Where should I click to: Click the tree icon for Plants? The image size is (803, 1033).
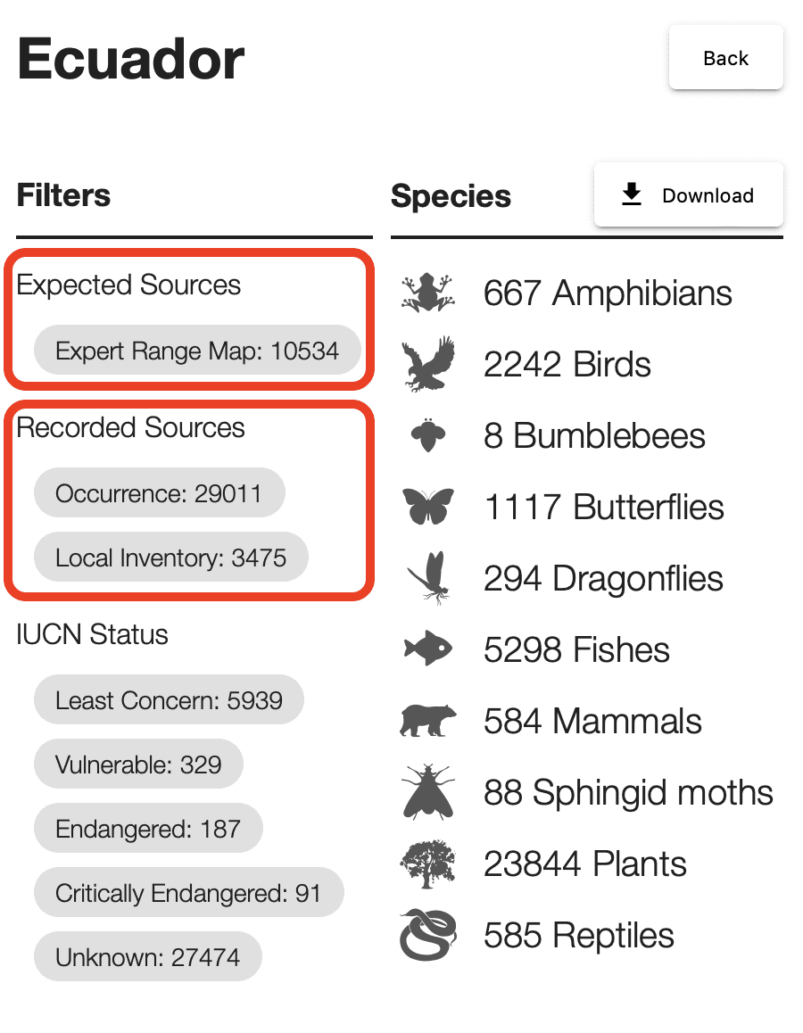click(x=428, y=864)
